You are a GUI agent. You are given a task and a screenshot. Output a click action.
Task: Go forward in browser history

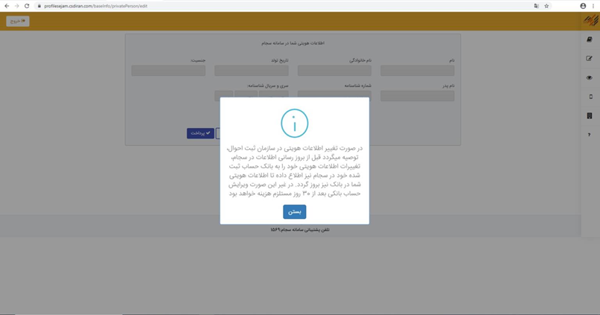[16, 6]
